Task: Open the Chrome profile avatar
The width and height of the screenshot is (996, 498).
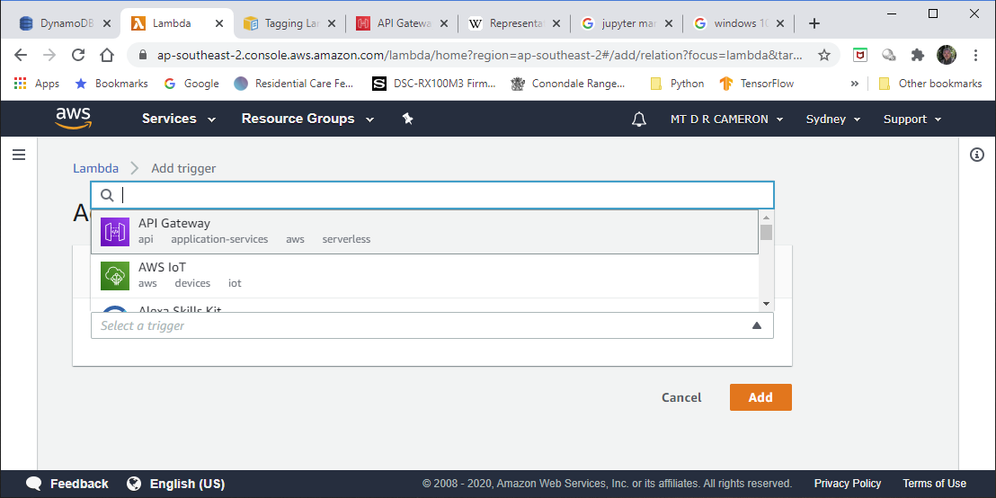Action: (x=947, y=55)
